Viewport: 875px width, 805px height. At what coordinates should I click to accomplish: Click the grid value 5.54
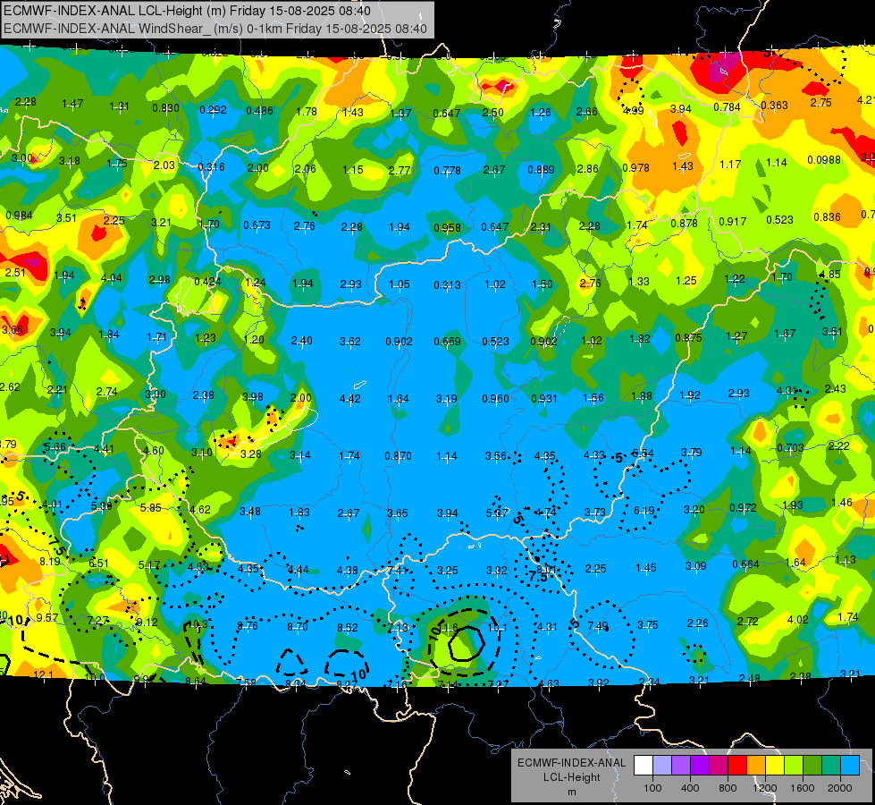643,453
